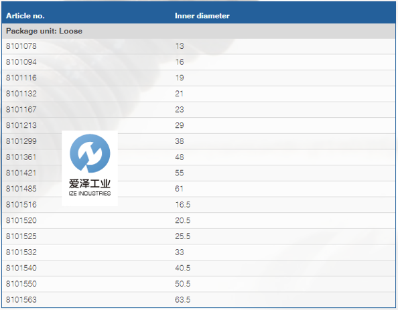Open article number 8101094
This screenshot has height=310, width=398.
(21, 62)
